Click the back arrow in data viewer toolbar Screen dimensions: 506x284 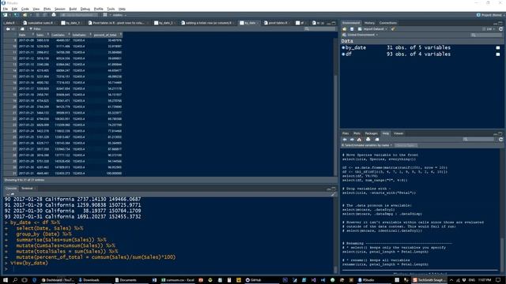click(x=8, y=28)
